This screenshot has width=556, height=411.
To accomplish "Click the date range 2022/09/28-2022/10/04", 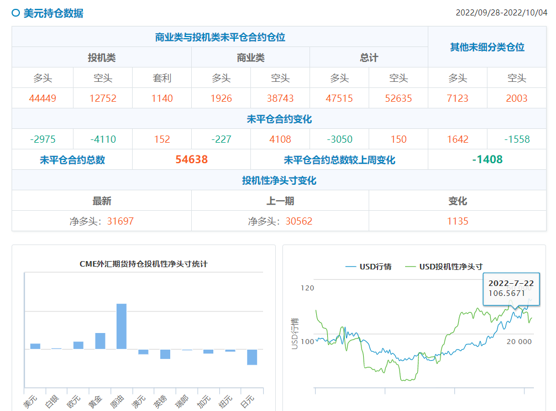I will [501, 13].
